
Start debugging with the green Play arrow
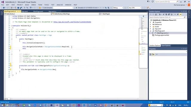76,8
